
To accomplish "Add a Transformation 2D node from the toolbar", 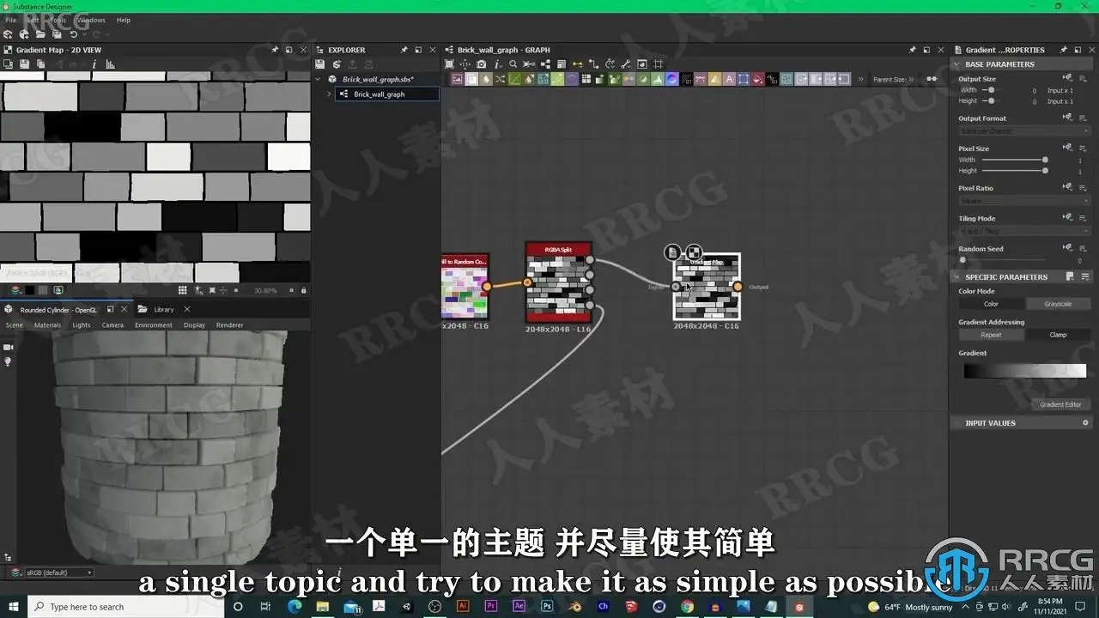I will (744, 79).
